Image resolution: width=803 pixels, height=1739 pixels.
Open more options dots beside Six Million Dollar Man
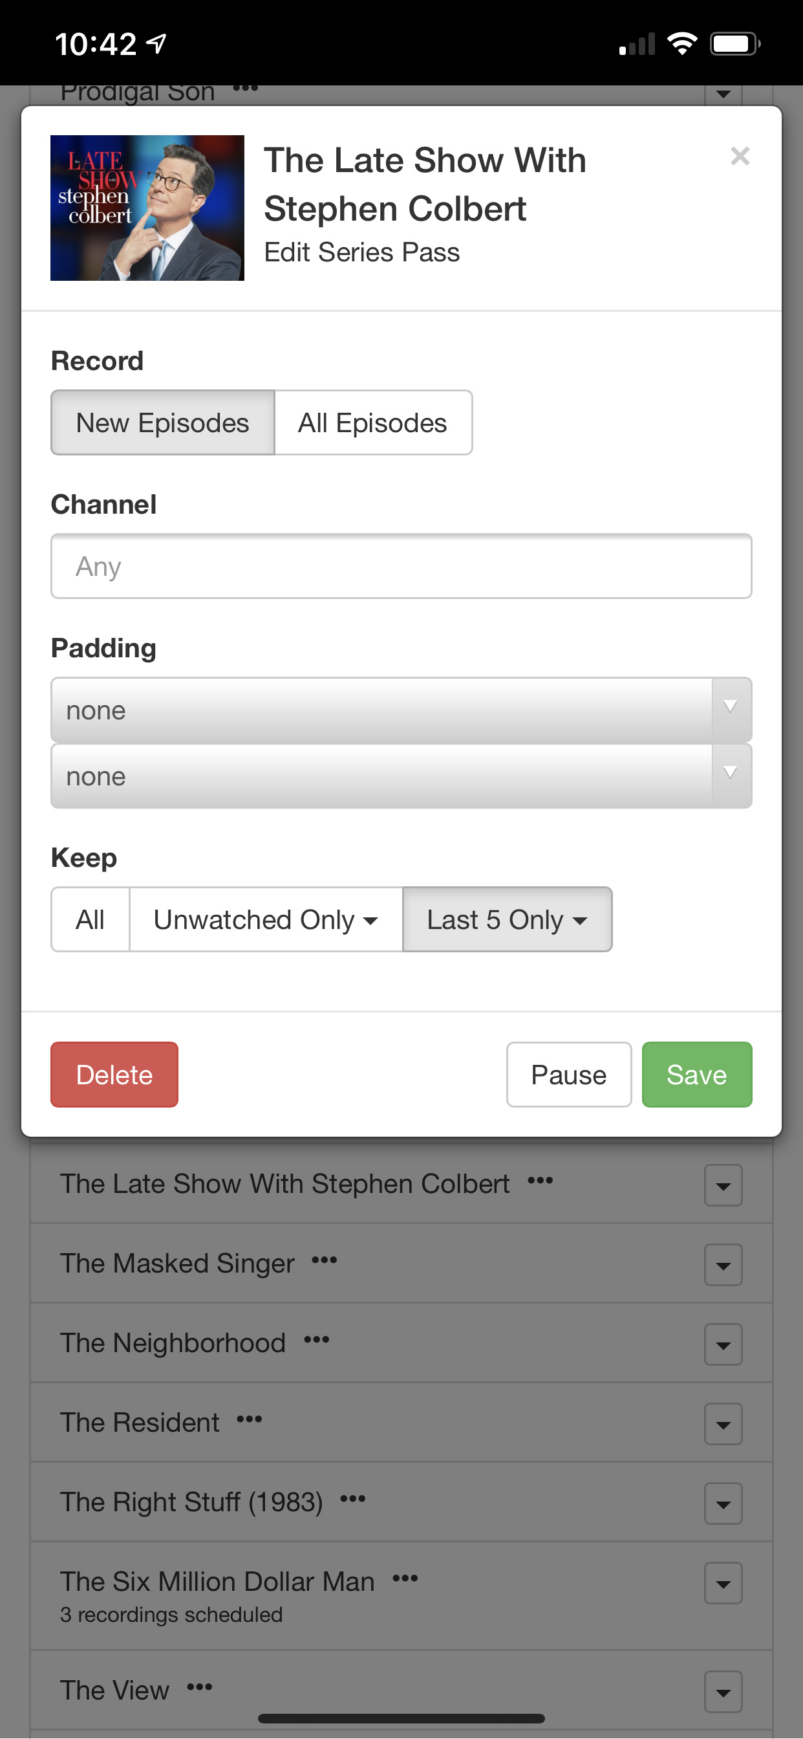(405, 1579)
